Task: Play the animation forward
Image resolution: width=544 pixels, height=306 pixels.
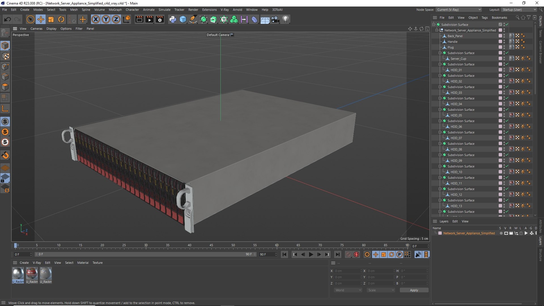Action: [311, 254]
